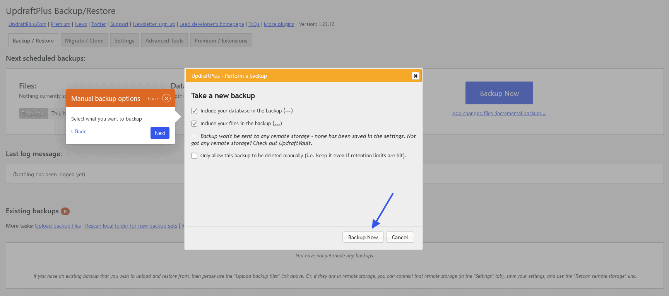Click Next in the tour popup
This screenshot has width=669, height=296.
pyautogui.click(x=160, y=133)
